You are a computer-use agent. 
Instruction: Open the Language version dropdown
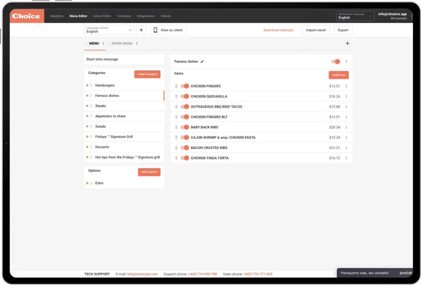click(109, 30)
